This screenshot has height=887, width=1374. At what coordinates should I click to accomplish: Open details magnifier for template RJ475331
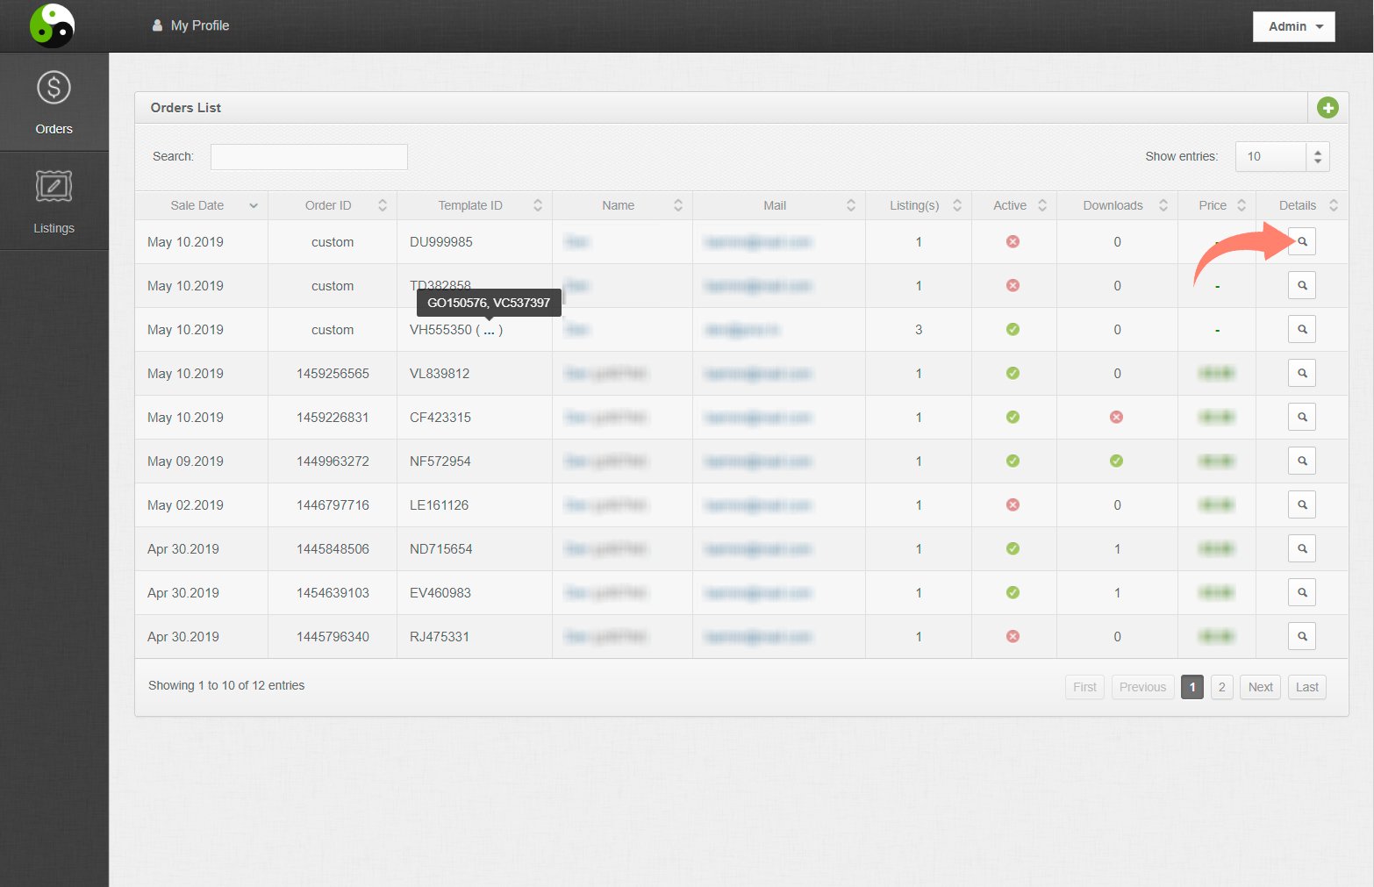(x=1302, y=636)
